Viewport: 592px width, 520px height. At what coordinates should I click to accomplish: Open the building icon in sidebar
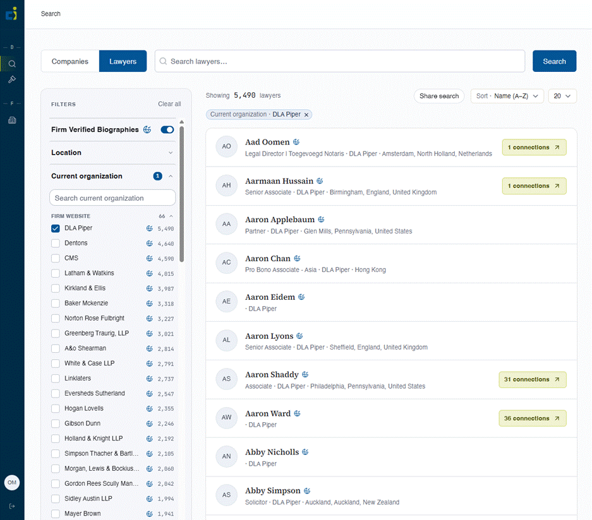[12, 121]
